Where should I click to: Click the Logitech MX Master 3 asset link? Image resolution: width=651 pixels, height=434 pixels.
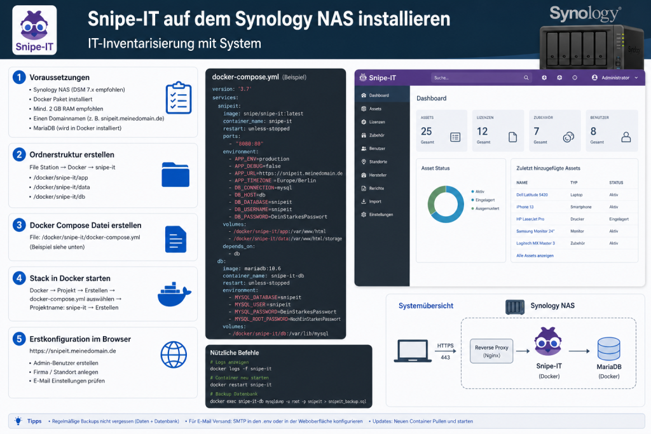(x=535, y=243)
